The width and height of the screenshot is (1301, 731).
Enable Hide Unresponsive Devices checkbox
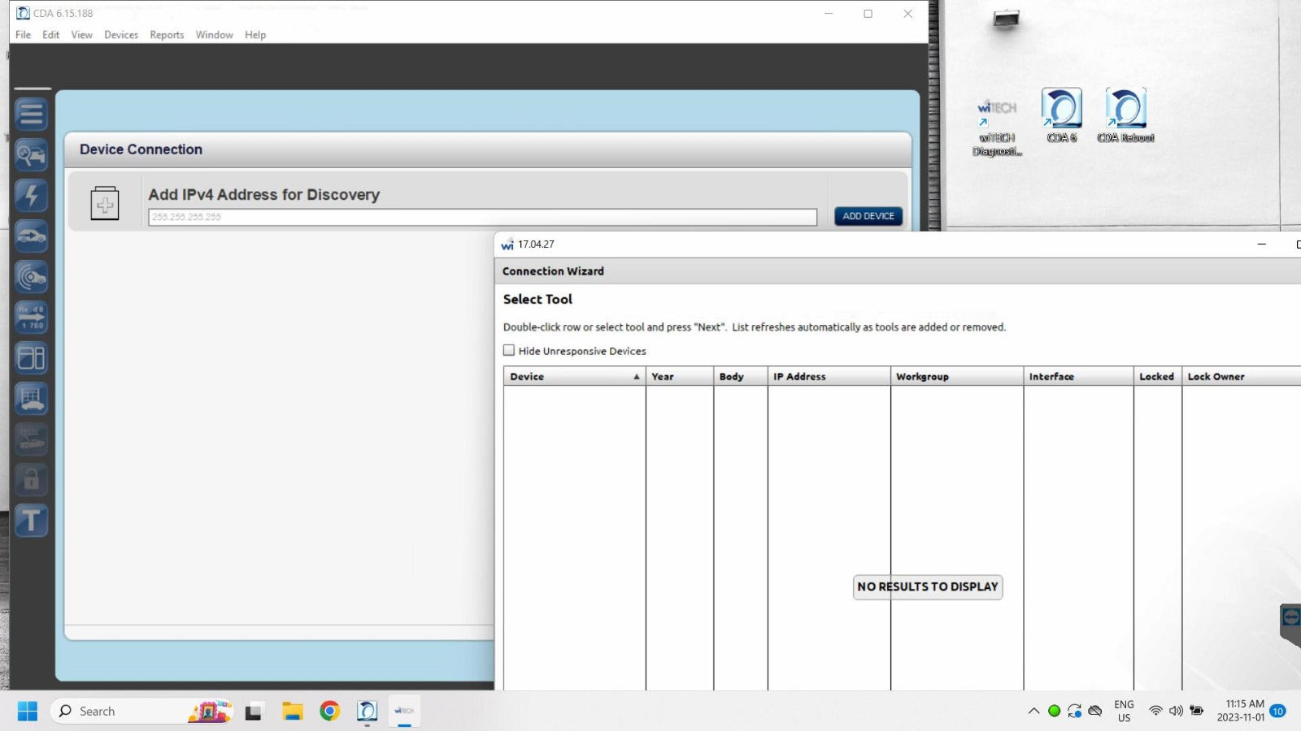point(509,351)
